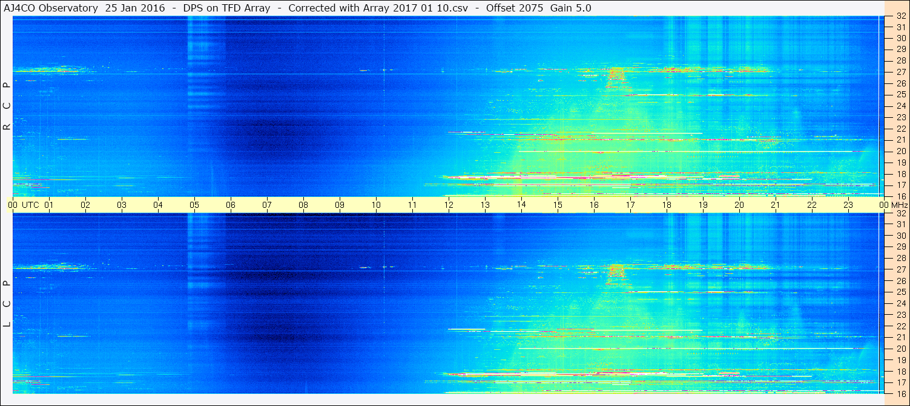
Task: Click the 20 MHz label in RCP panel
Action: click(x=900, y=151)
